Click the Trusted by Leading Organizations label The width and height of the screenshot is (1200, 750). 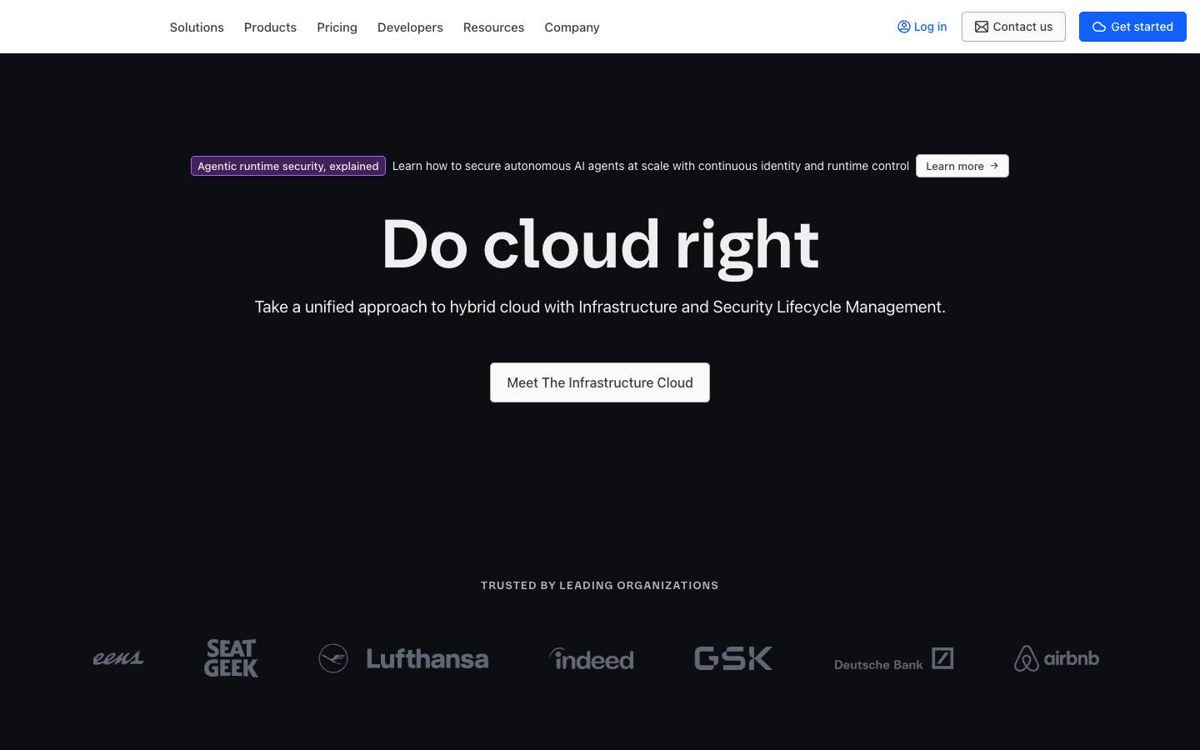point(600,585)
